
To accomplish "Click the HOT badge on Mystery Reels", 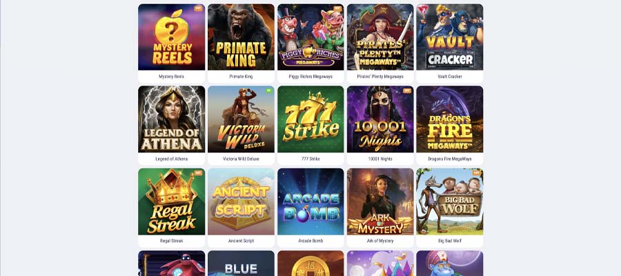I will point(198,8).
